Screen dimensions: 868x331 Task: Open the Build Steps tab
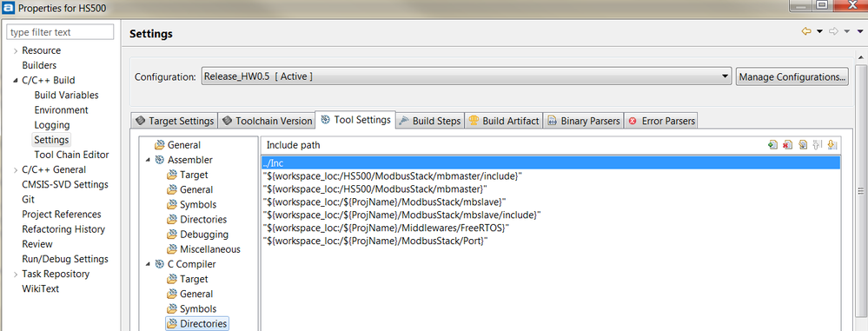click(x=429, y=121)
